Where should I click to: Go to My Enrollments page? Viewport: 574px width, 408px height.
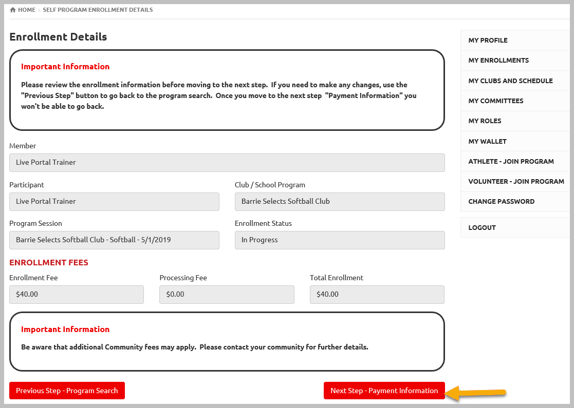[498, 61]
